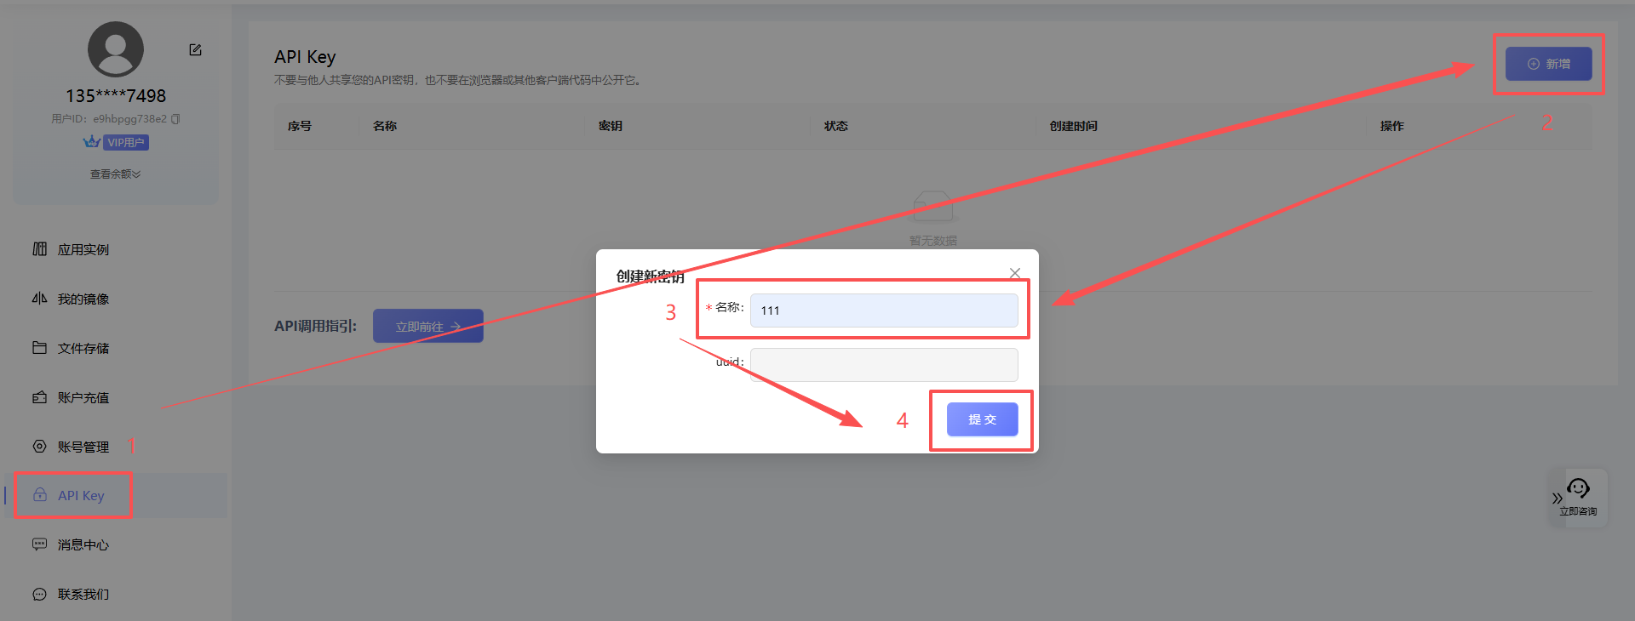Close the 创建新密钥 dialog
Screen dimensions: 1635x621
pyautogui.click(x=1014, y=273)
